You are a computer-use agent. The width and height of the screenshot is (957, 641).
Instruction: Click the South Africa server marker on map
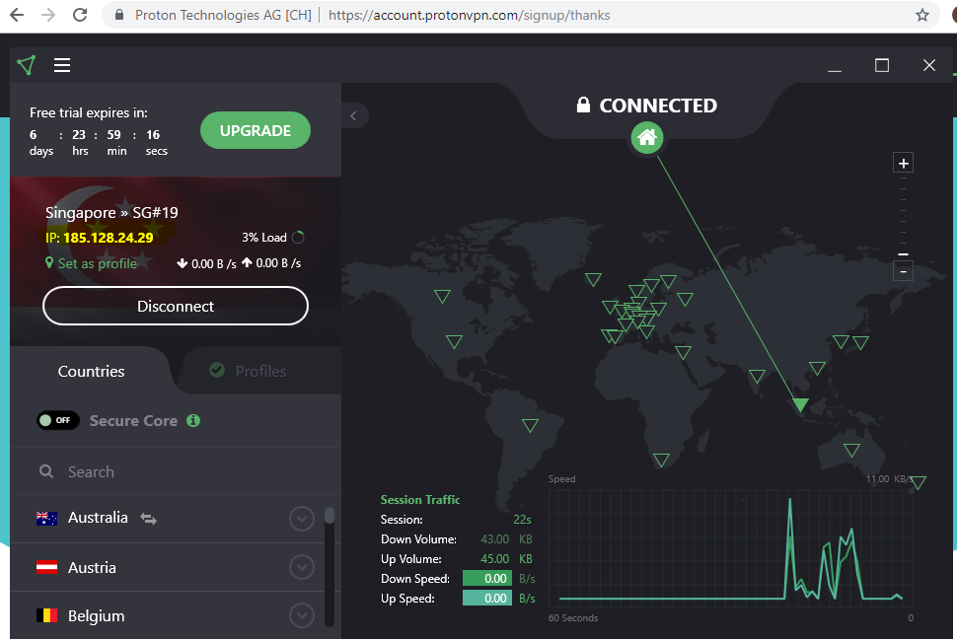661,460
